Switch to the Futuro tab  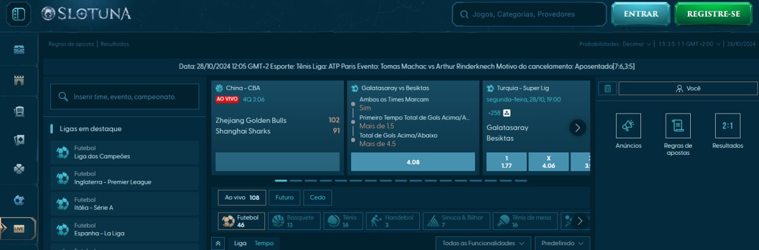[284, 197]
